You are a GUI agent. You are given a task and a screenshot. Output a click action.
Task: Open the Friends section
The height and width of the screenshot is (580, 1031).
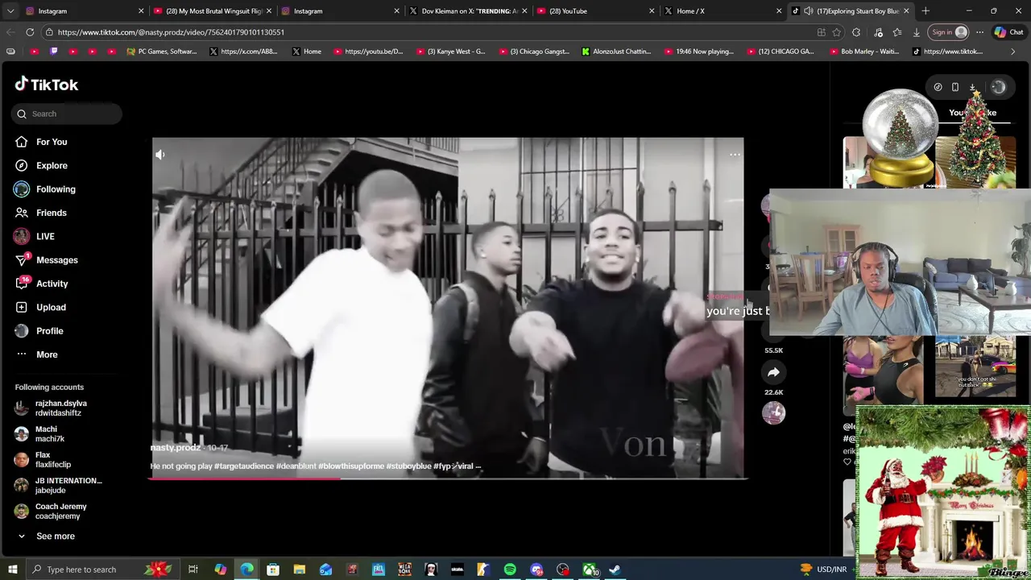point(52,213)
